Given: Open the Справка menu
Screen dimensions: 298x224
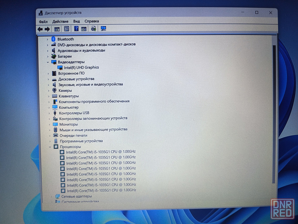Looking at the screenshot, I should pyautogui.click(x=91, y=21).
